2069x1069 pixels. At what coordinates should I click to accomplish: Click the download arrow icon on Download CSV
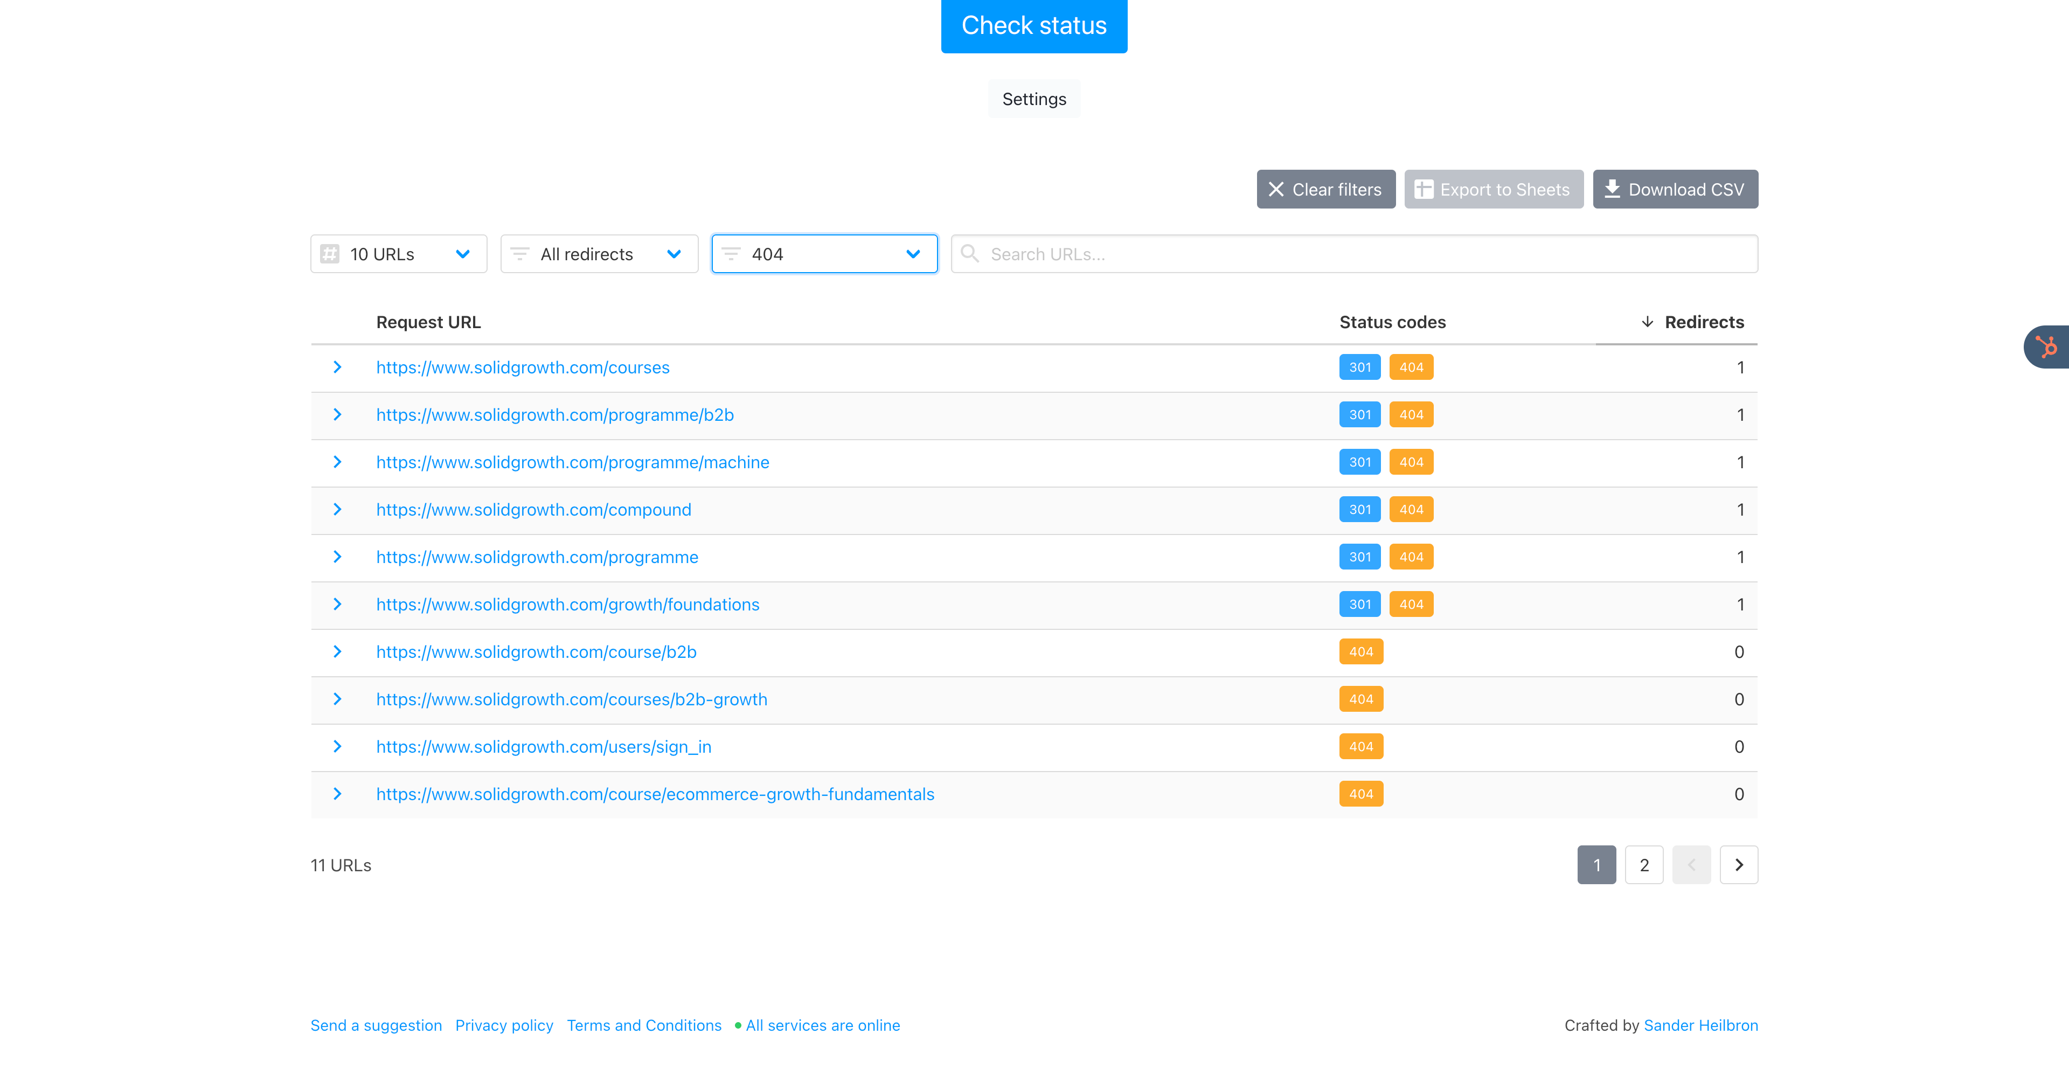click(1611, 189)
